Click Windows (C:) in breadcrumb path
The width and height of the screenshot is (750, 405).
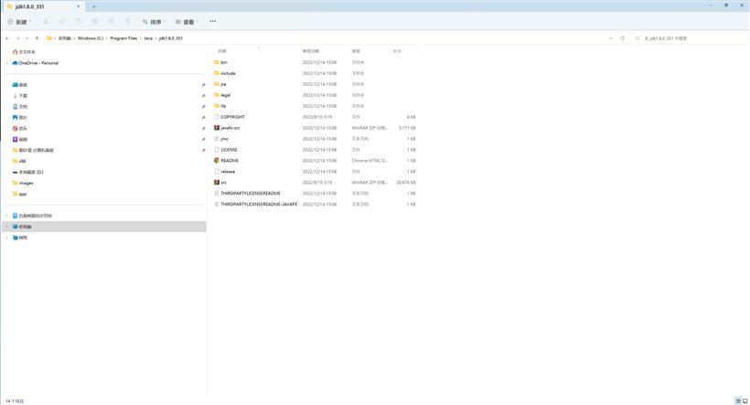pos(91,38)
